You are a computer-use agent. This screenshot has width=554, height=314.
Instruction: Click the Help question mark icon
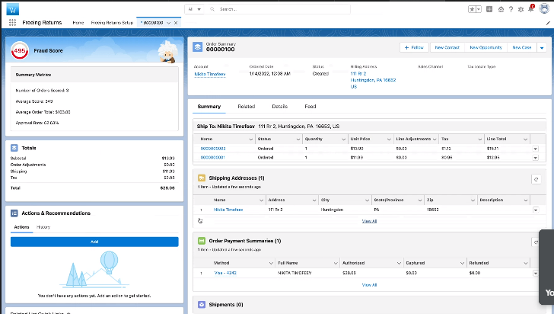tap(511, 9)
